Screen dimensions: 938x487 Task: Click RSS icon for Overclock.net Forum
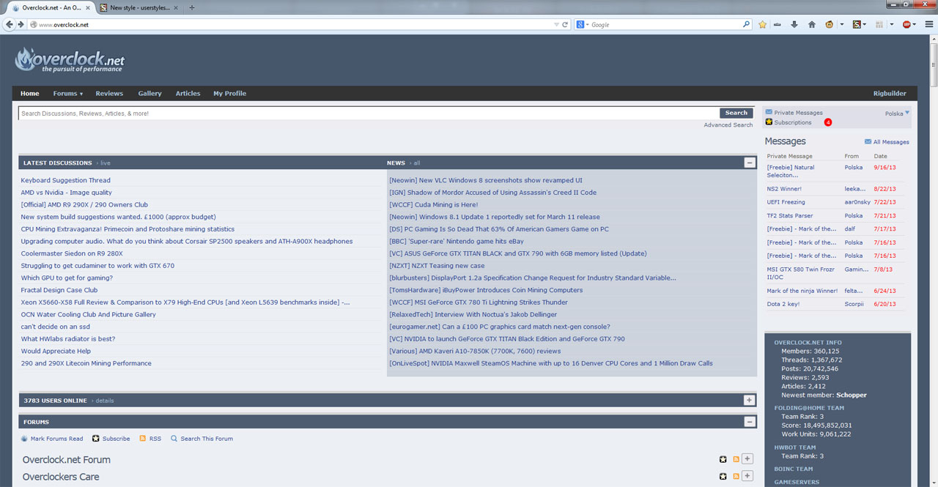click(736, 459)
